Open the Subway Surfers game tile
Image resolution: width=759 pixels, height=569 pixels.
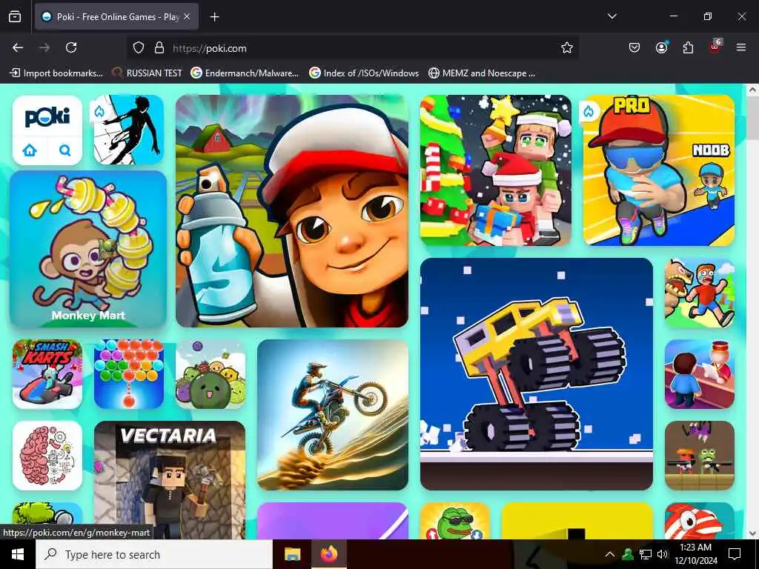(292, 211)
